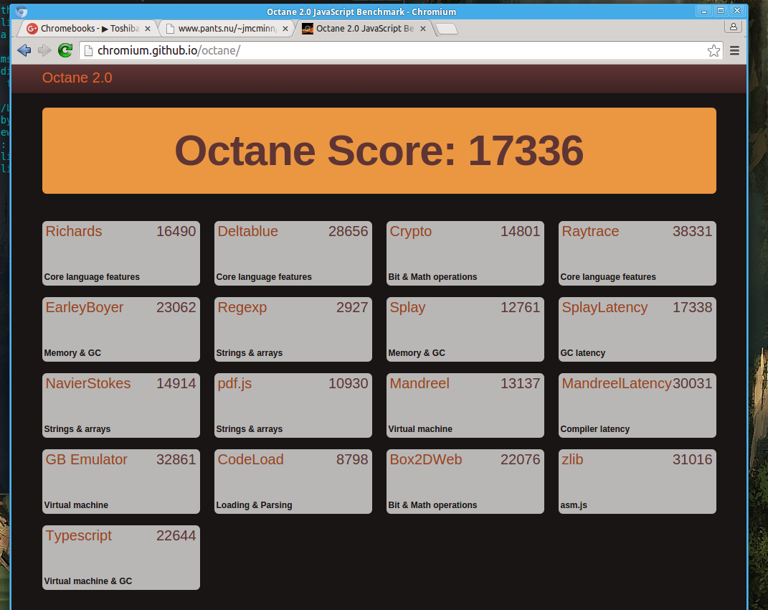
Task: Click the Regexp score 2927
Action: (x=351, y=307)
